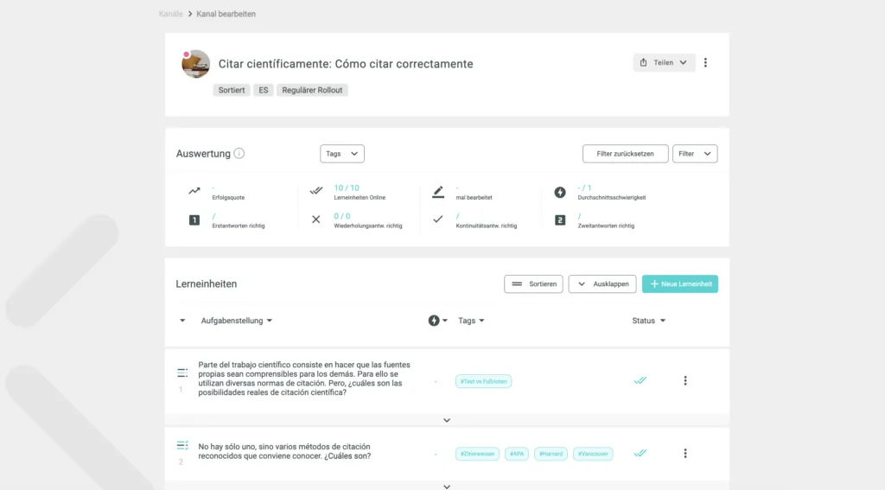Click the channel avatar image
Screen dimensions: 885x490
click(195, 64)
